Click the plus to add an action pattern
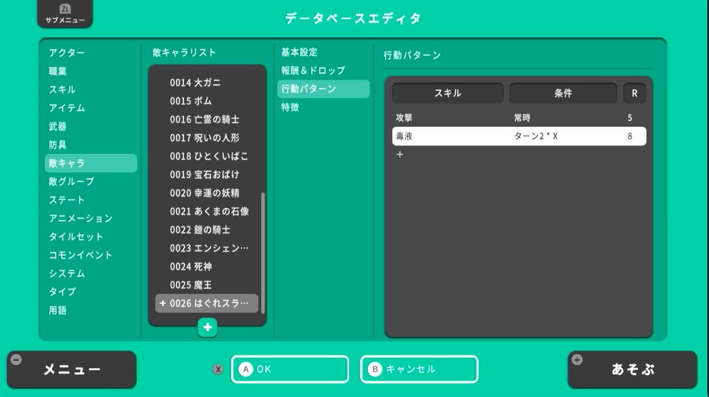 pos(400,155)
